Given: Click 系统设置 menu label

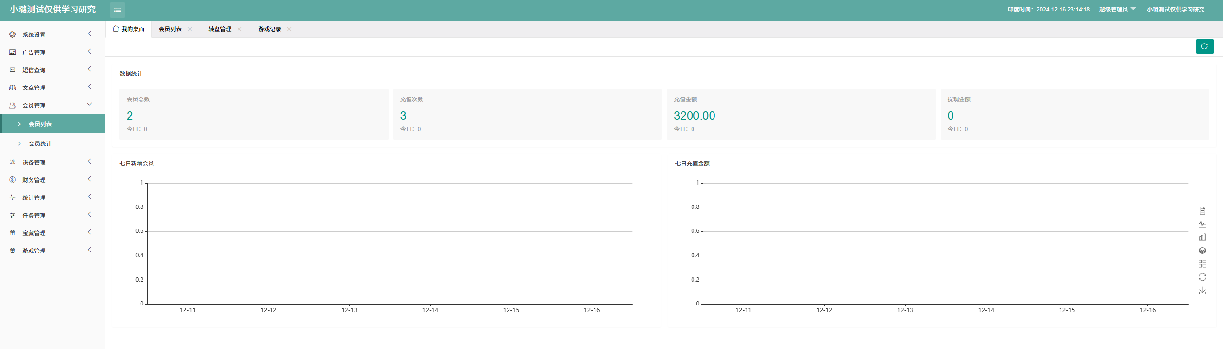Looking at the screenshot, I should point(34,35).
